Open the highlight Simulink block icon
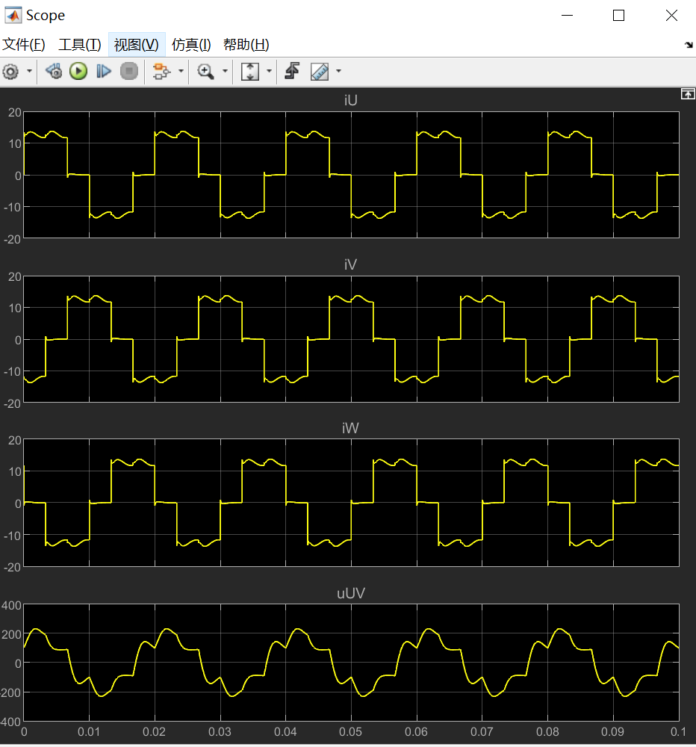Viewport: 696px width, 747px height. click(x=161, y=72)
